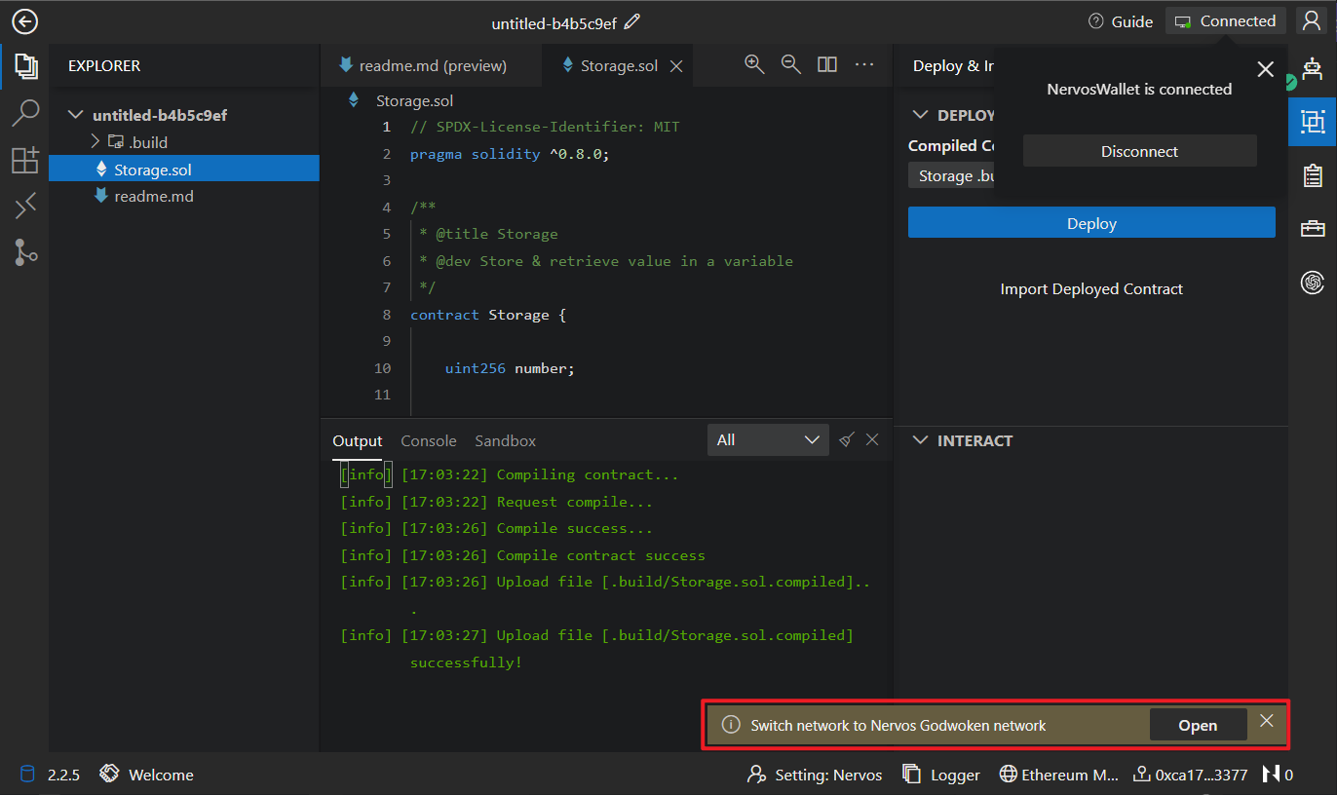1337x795 pixels.
Task: Click the back arrow icon
Action: point(24,21)
